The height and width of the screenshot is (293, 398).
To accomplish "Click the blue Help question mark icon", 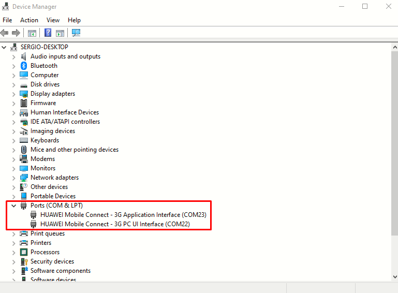I will [48, 33].
